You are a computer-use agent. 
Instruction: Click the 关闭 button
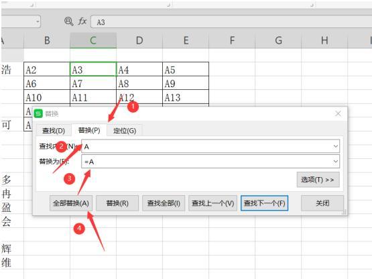pyautogui.click(x=322, y=203)
